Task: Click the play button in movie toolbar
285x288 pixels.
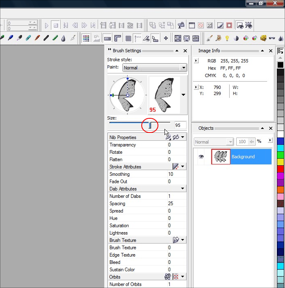Action: pos(47,25)
